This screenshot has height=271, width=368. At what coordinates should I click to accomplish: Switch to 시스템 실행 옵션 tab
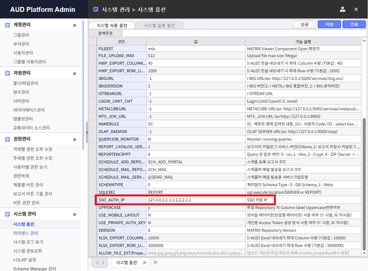pos(159,25)
